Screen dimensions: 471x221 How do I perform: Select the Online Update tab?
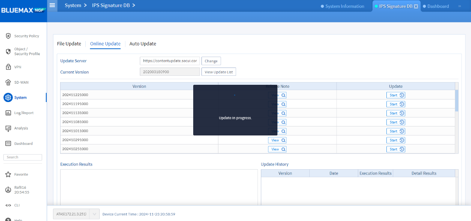(x=105, y=44)
